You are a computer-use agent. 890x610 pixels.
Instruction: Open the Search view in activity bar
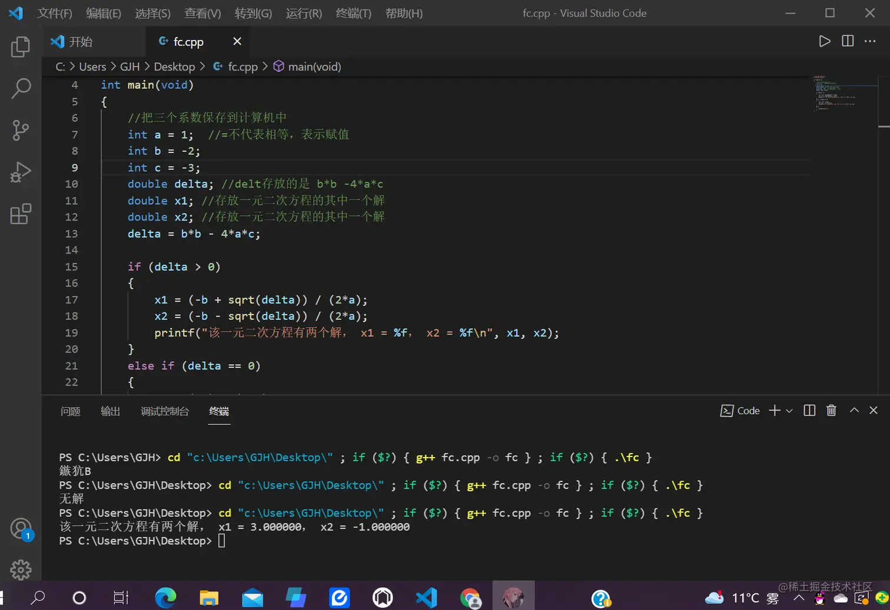(x=21, y=88)
